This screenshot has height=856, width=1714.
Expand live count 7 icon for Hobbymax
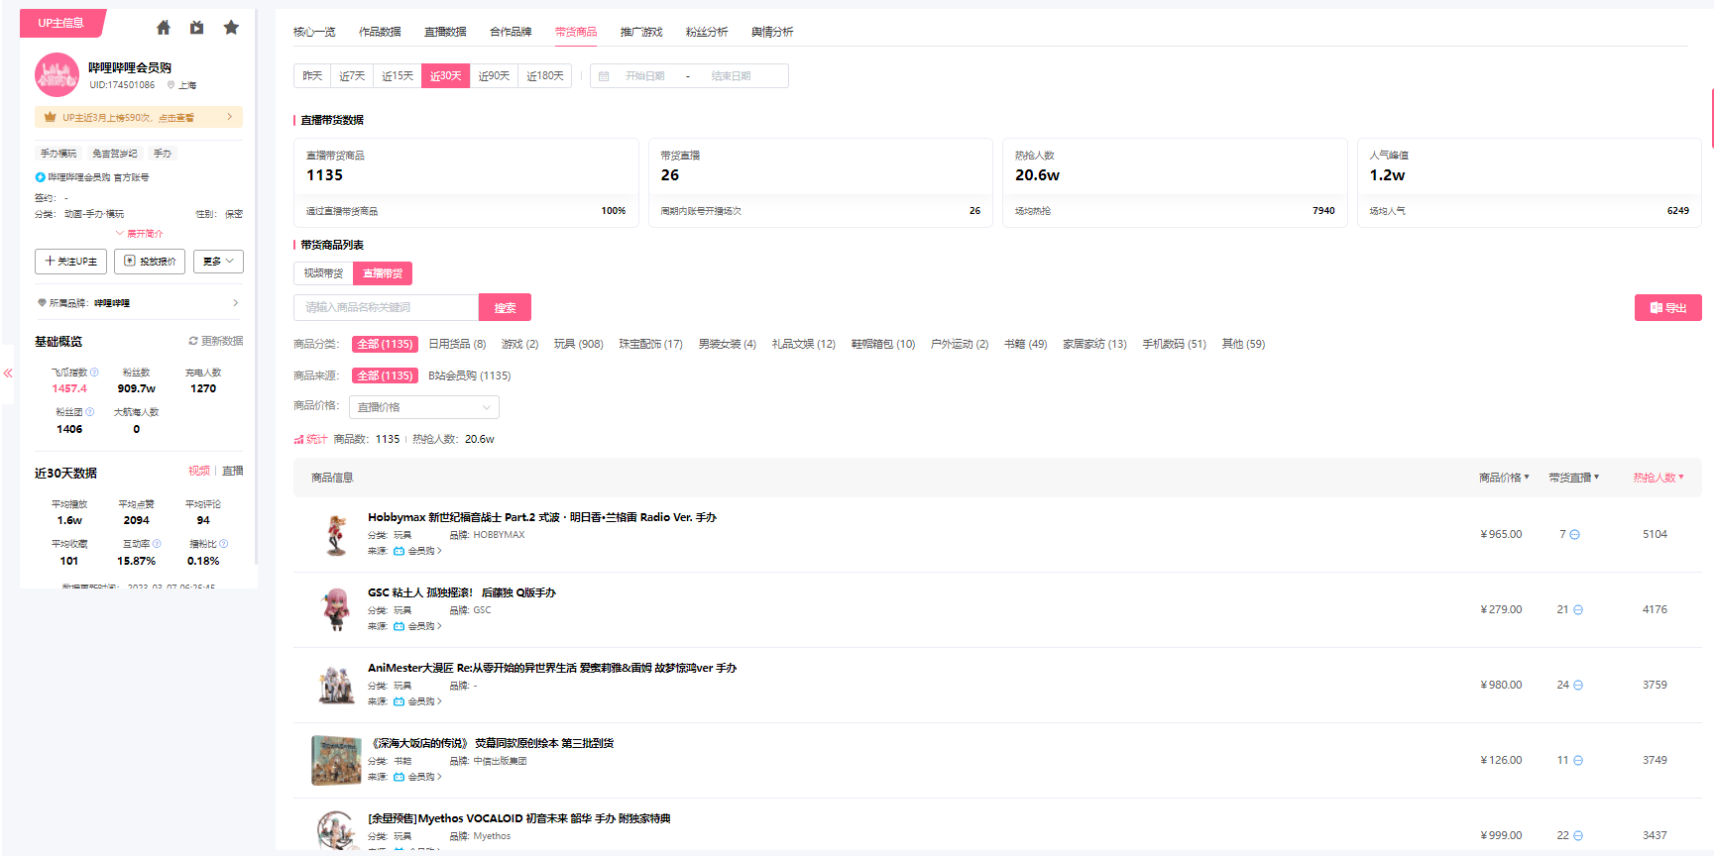click(1574, 535)
